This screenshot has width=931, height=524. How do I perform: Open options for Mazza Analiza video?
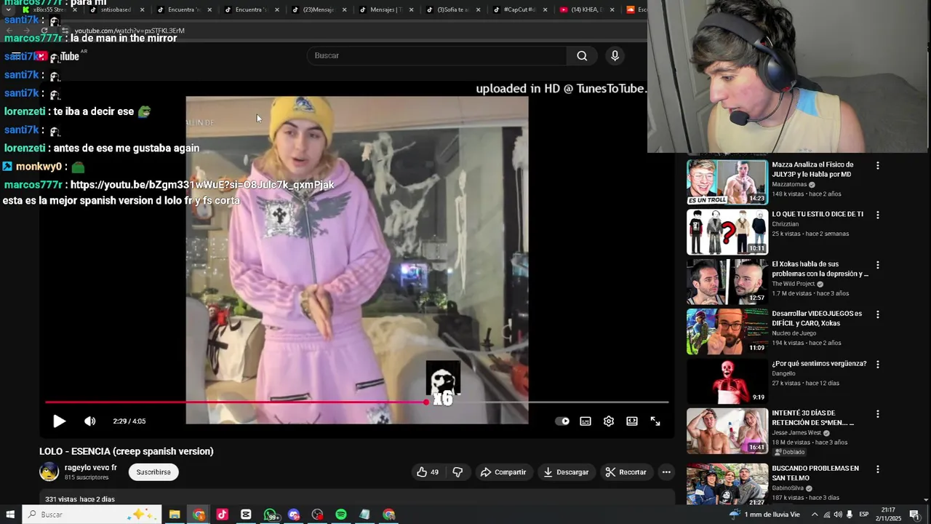click(x=878, y=166)
